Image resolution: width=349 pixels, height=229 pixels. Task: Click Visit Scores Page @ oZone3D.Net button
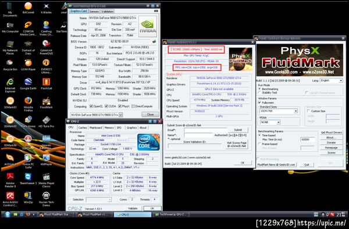click(x=237, y=145)
